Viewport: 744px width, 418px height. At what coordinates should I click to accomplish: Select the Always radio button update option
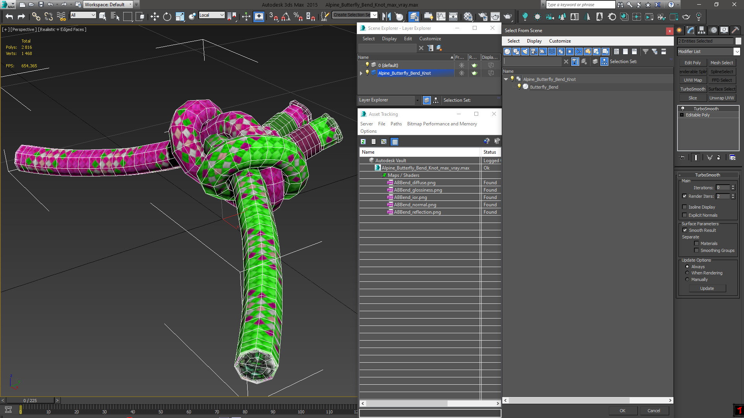coord(687,266)
